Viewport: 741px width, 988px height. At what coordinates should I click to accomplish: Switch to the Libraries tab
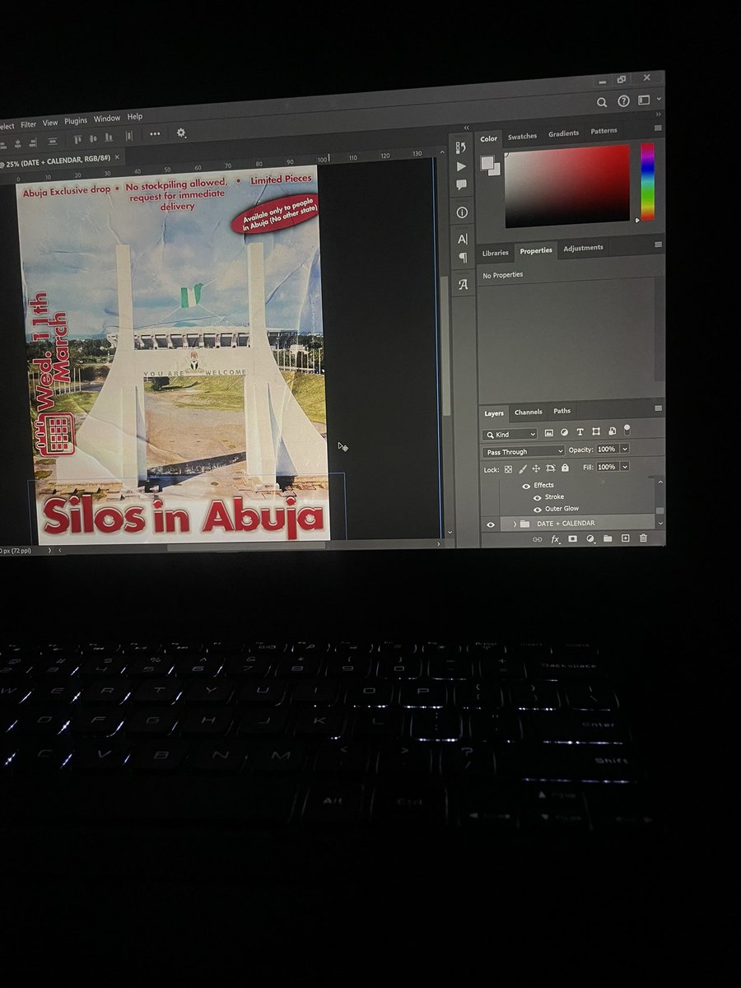pos(496,253)
